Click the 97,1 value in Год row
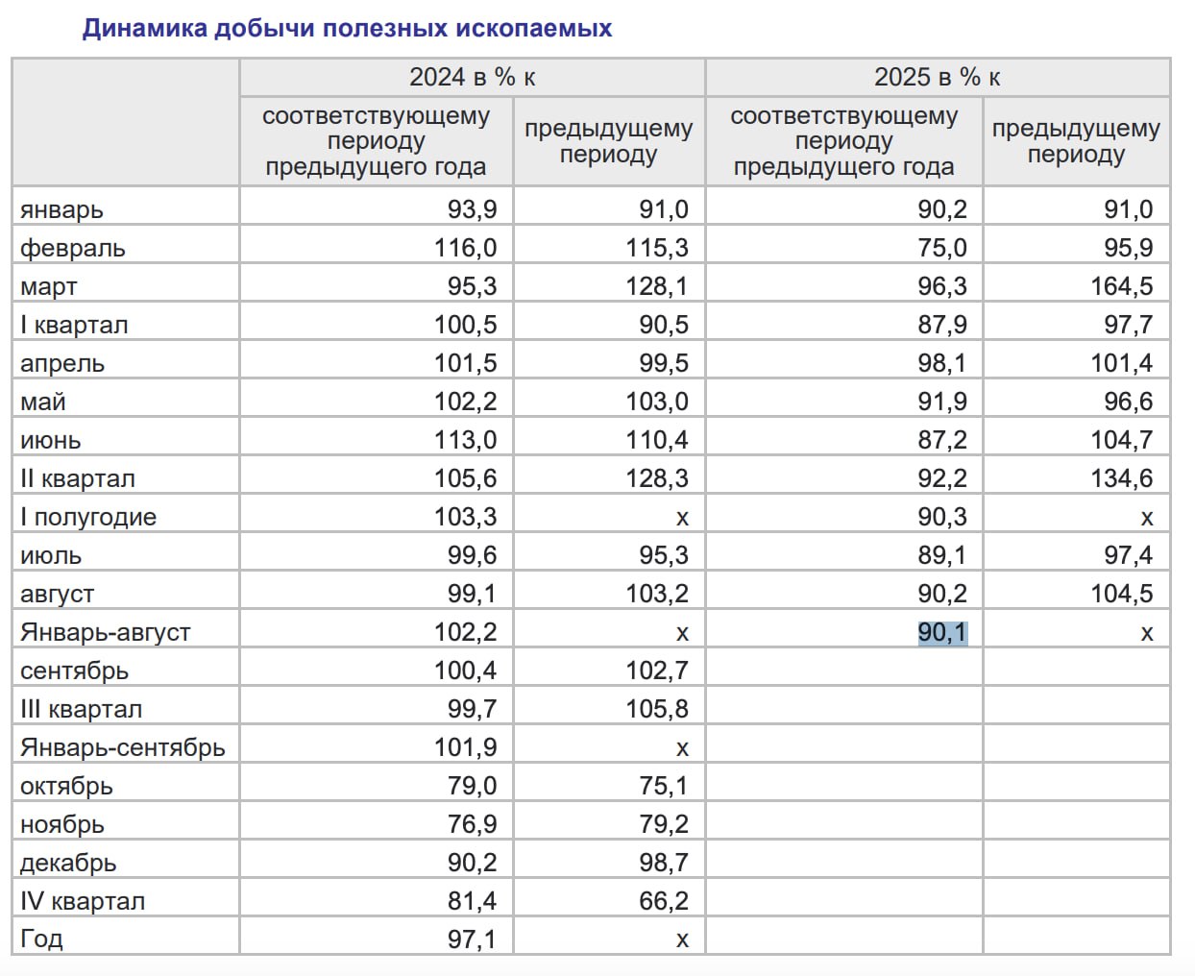Image resolution: width=1195 pixels, height=976 pixels. coord(472,939)
